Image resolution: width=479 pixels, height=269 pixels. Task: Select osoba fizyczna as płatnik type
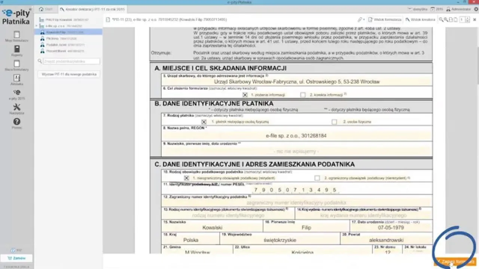[x=334, y=122]
